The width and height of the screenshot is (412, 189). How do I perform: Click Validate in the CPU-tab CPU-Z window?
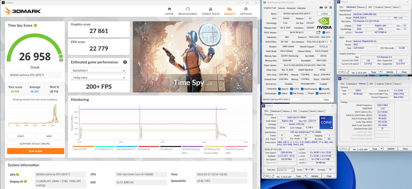(x=314, y=176)
